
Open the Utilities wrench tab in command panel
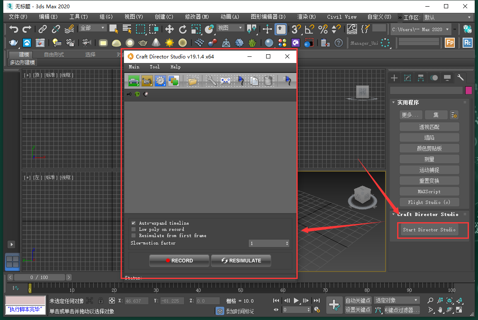(461, 78)
